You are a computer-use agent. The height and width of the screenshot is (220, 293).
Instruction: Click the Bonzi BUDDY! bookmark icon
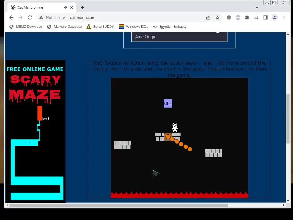[89, 27]
